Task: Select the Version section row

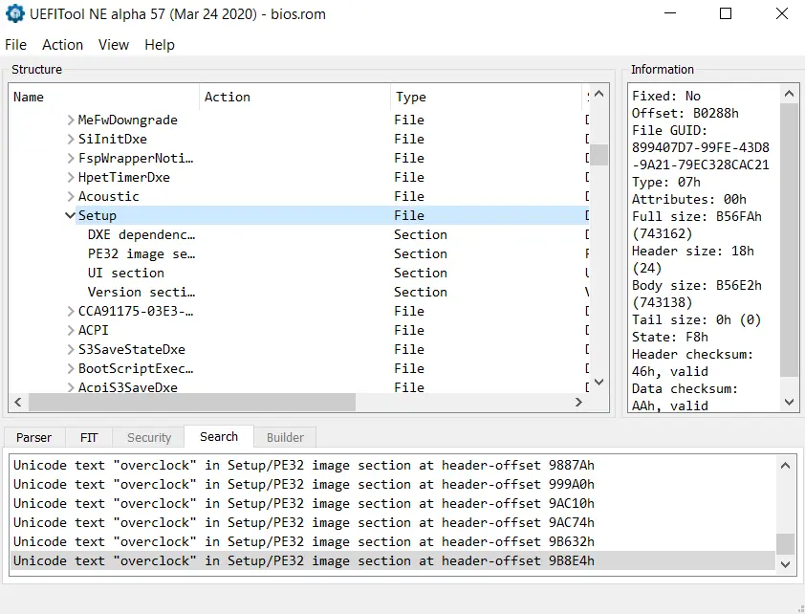Action: (x=299, y=292)
